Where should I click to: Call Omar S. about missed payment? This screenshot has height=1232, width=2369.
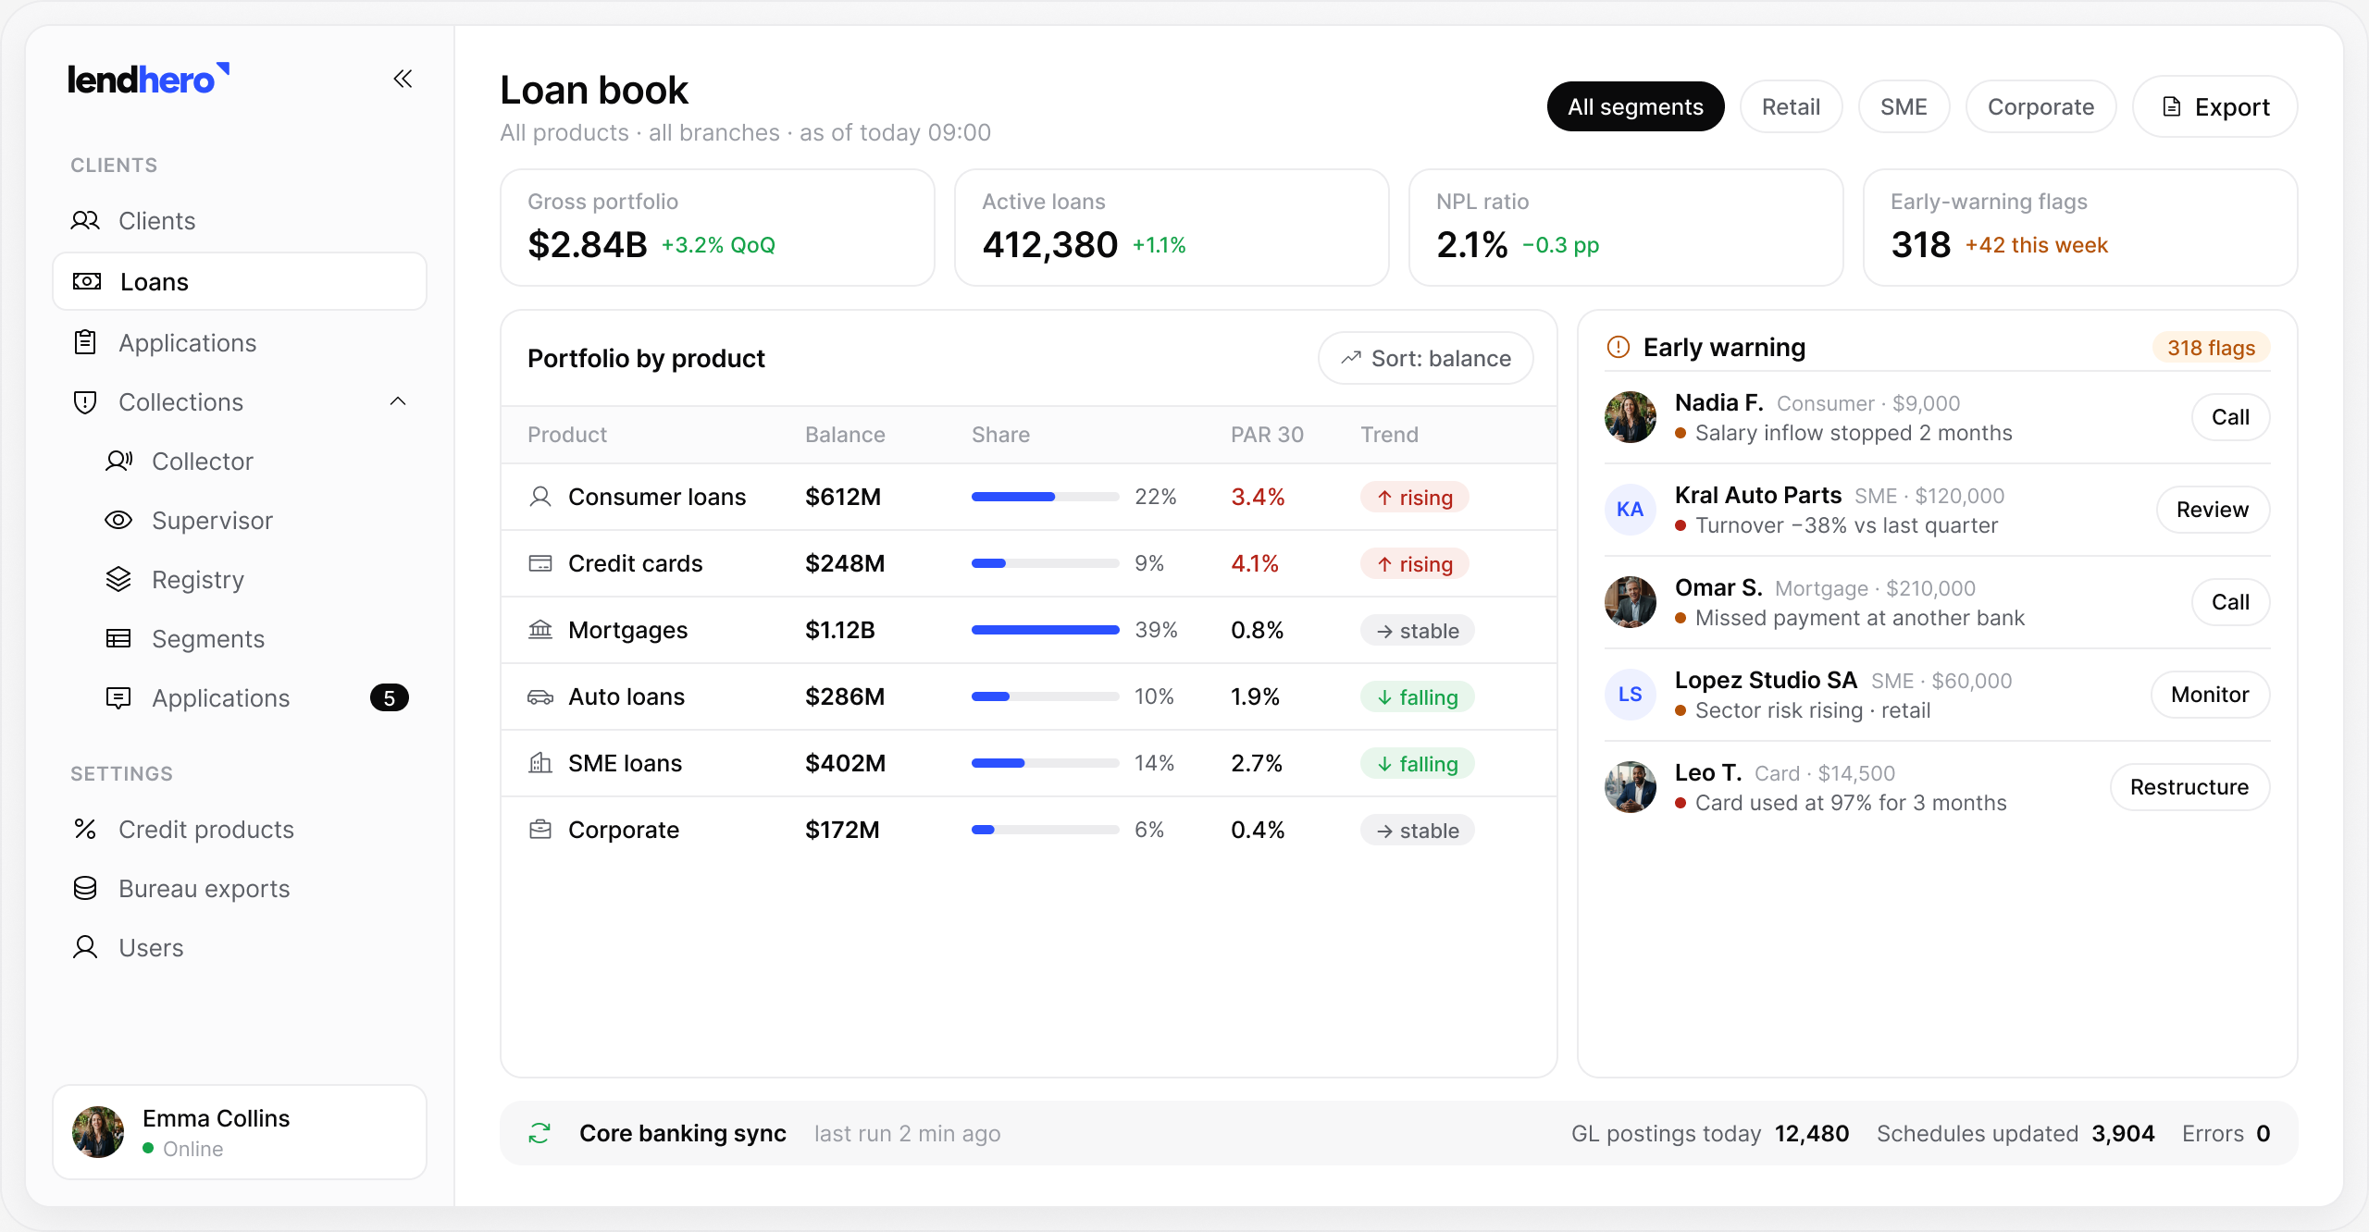[2230, 602]
